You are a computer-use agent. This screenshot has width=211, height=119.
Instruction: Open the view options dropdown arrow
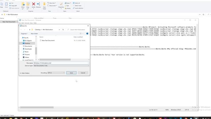click(83, 34)
